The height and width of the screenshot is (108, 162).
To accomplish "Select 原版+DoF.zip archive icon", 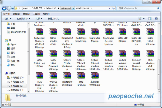I will (x=81, y=75).
